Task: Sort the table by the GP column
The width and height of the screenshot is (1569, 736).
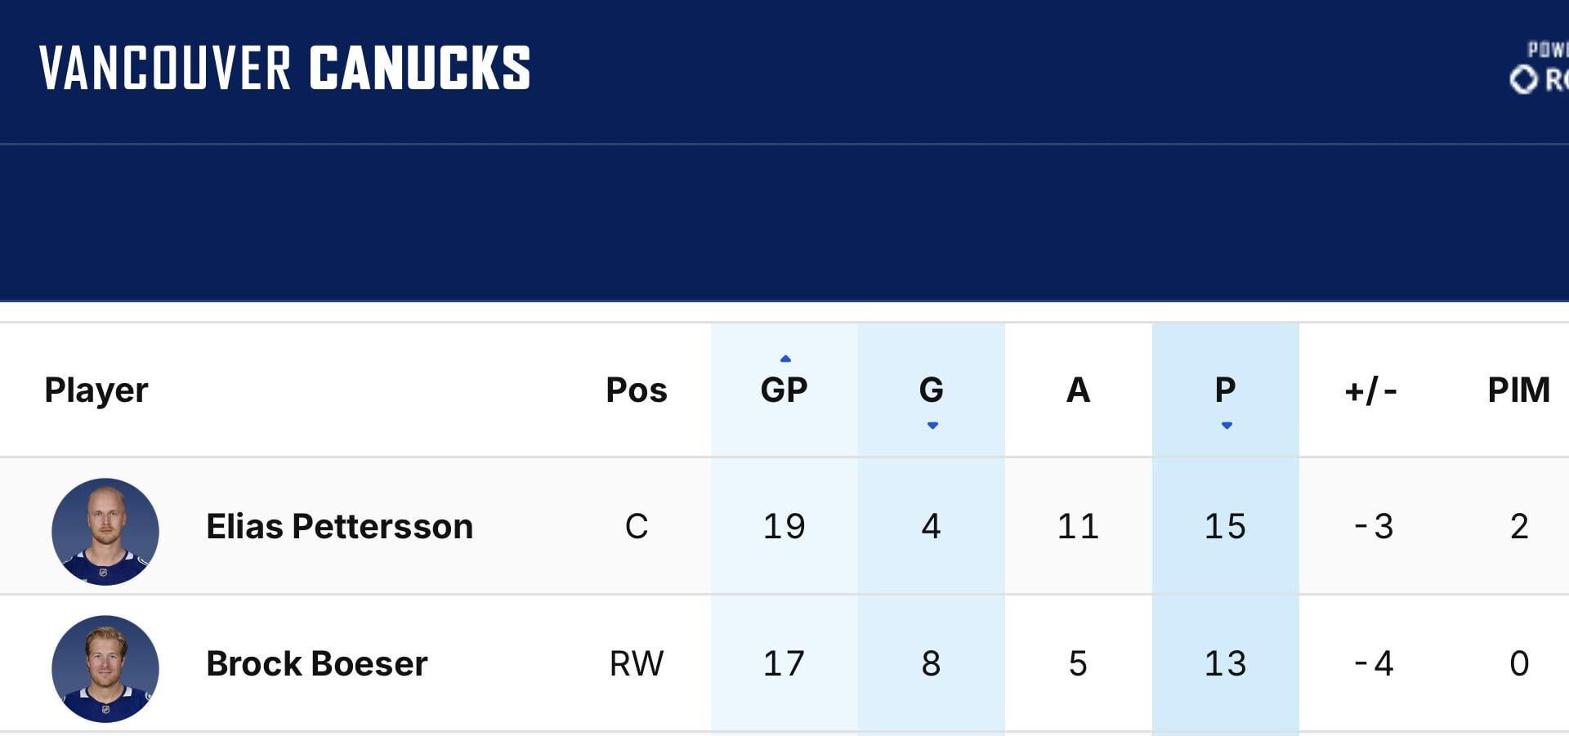Action: coord(785,390)
